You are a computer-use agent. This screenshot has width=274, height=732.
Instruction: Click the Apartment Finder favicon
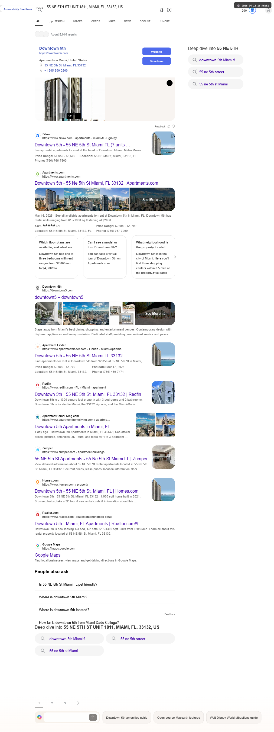pyautogui.click(x=37, y=347)
